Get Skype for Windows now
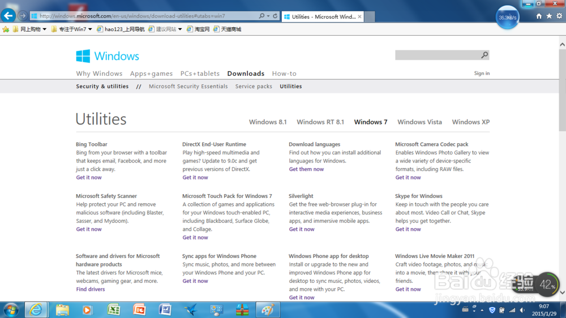 (408, 229)
